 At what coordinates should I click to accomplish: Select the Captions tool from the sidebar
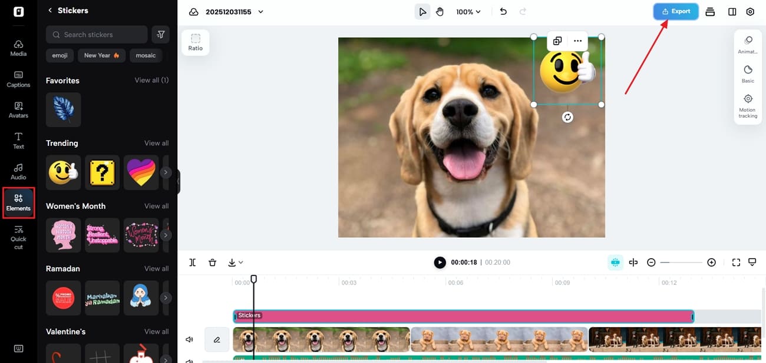[x=18, y=78]
